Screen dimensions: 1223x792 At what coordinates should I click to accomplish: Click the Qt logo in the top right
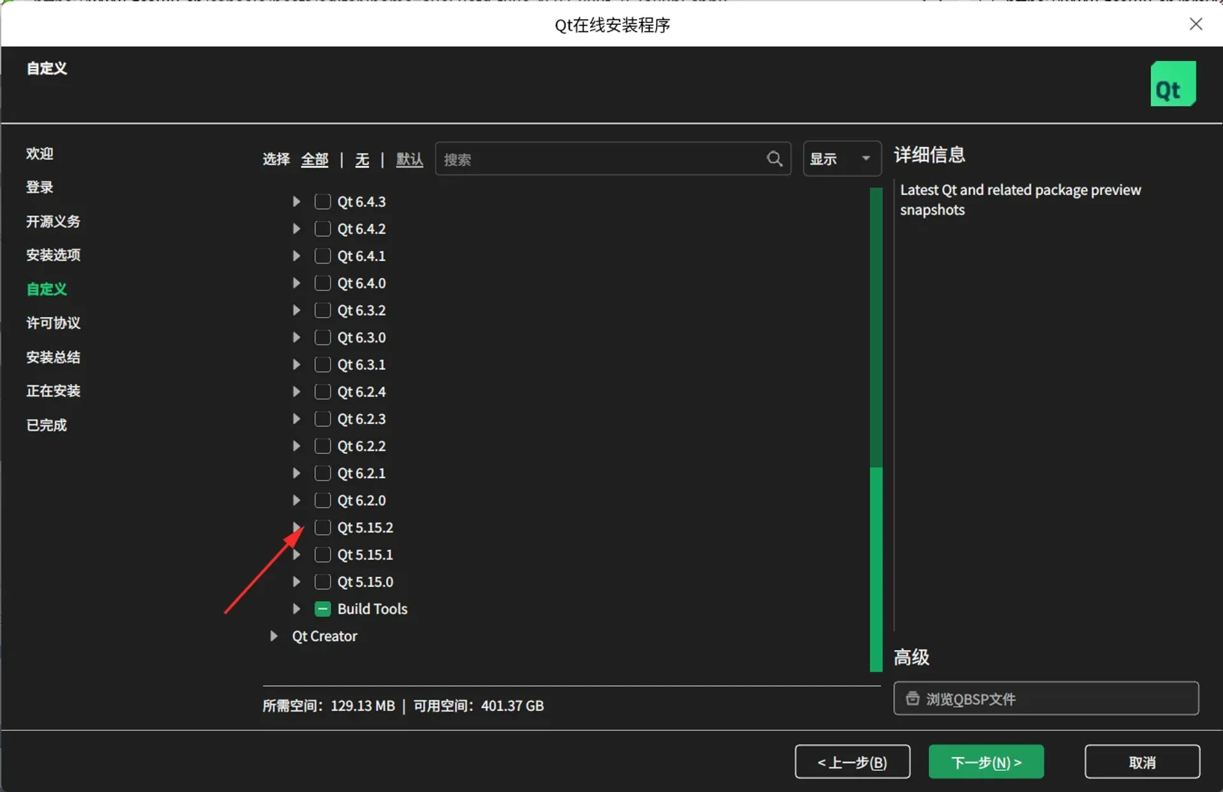click(x=1173, y=83)
